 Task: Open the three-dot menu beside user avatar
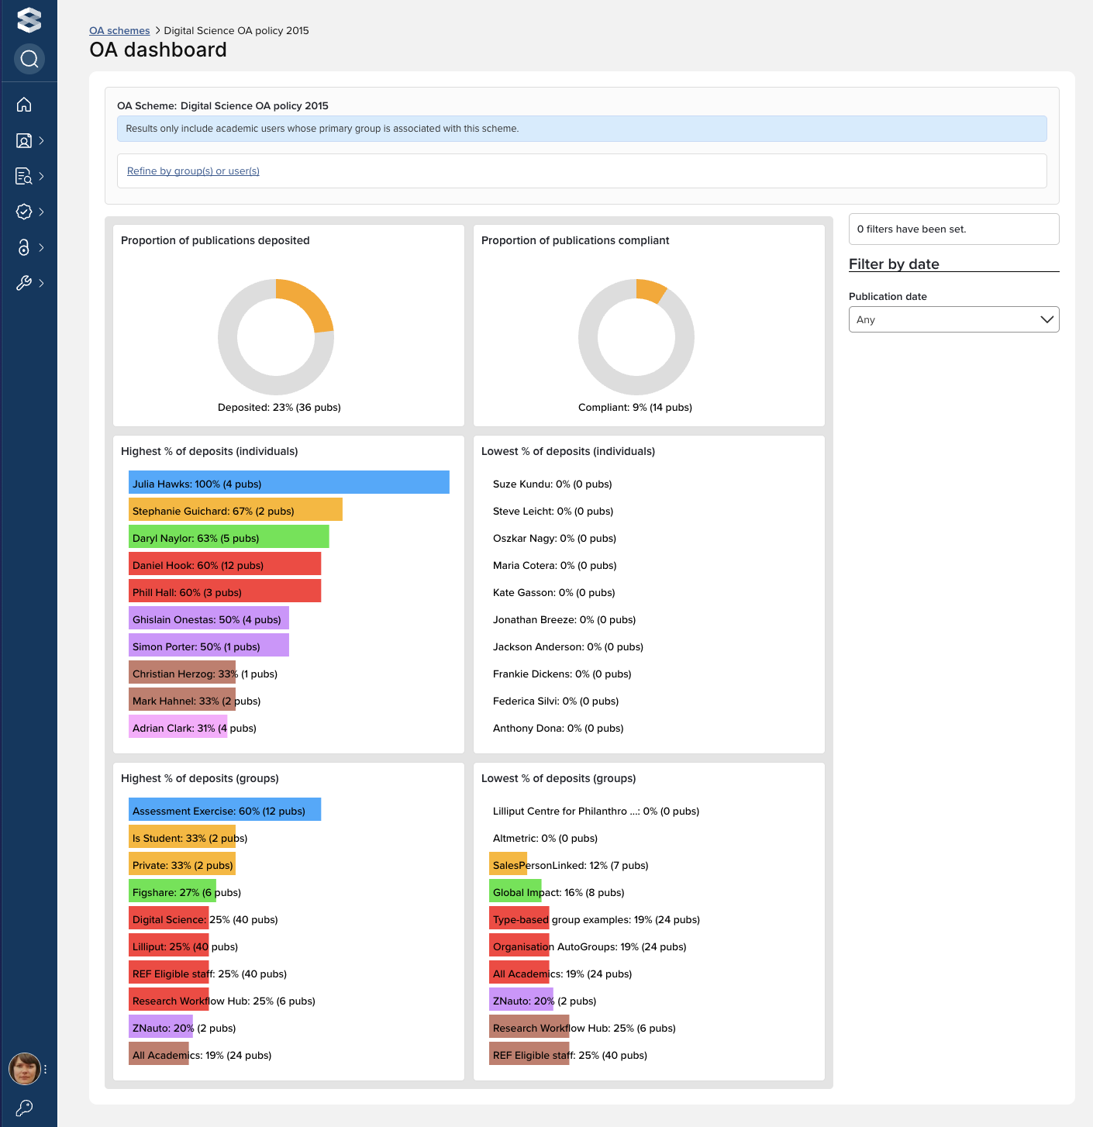[46, 1069]
